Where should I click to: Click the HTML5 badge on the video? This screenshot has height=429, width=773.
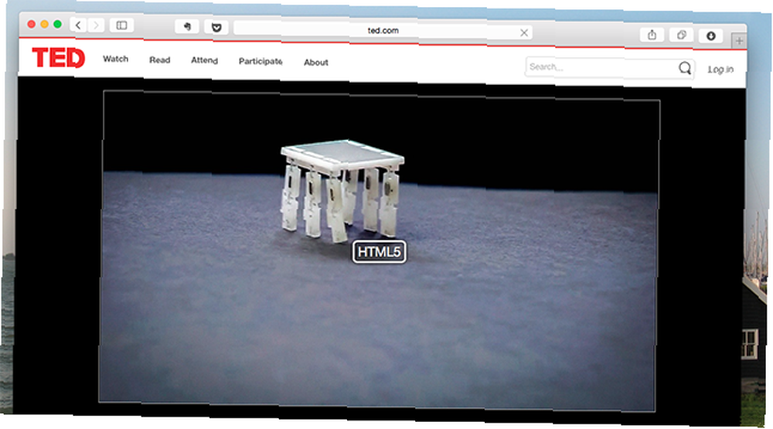pos(379,252)
